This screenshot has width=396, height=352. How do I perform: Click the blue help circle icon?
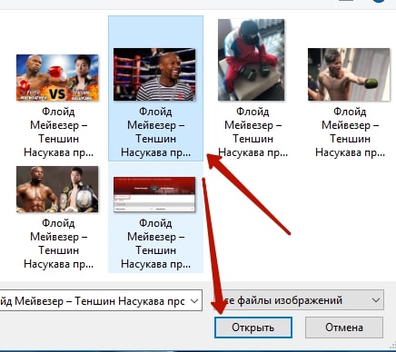click(379, 1)
